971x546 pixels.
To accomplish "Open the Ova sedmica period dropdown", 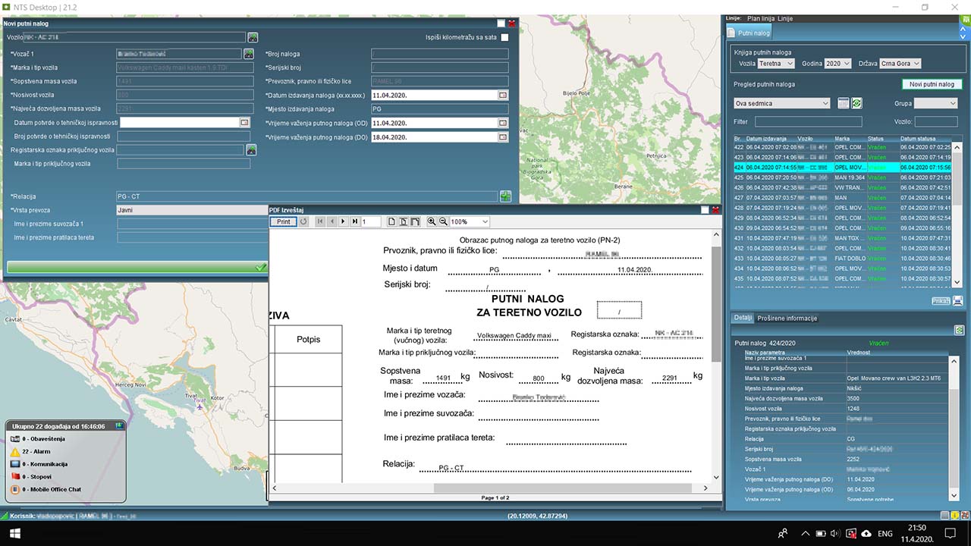I will tap(782, 103).
